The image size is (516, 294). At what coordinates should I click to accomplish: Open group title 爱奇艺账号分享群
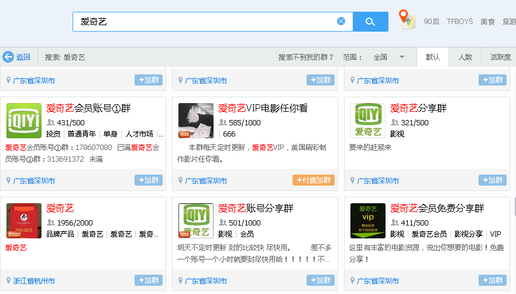coord(255,208)
